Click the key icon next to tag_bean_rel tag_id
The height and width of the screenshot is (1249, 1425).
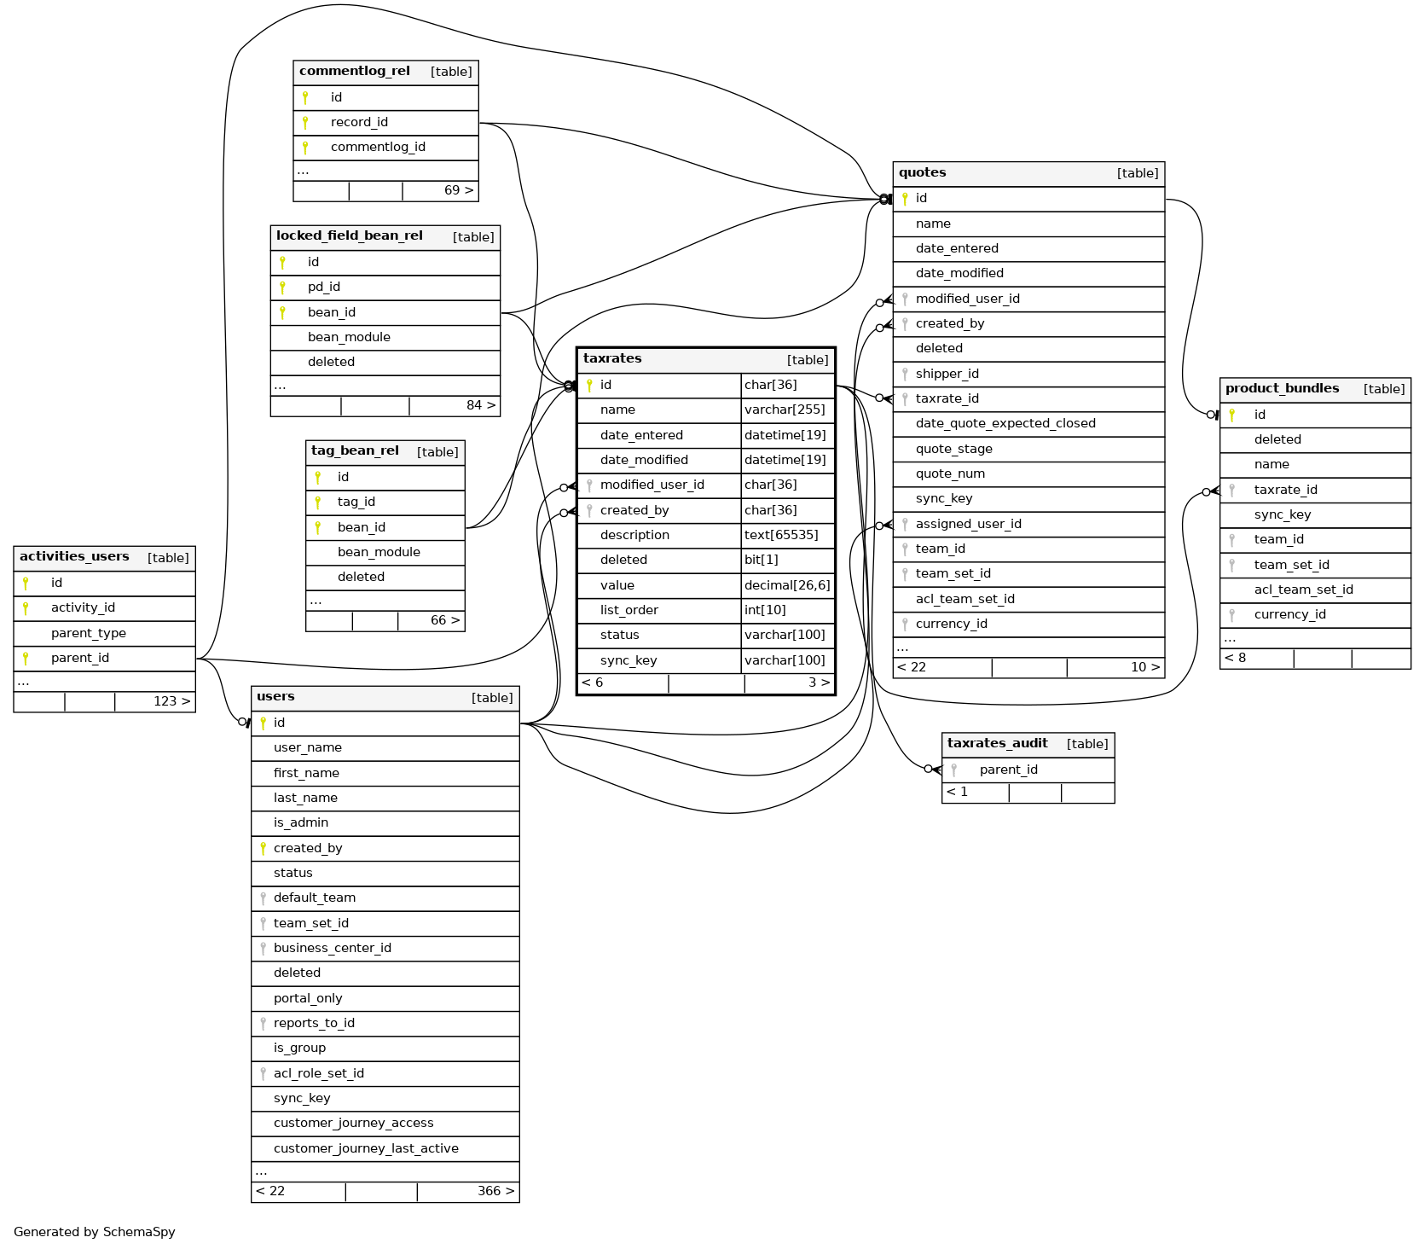click(317, 502)
